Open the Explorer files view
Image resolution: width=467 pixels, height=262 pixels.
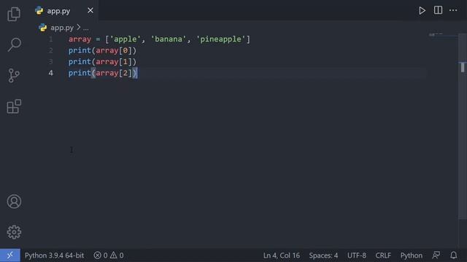point(14,14)
